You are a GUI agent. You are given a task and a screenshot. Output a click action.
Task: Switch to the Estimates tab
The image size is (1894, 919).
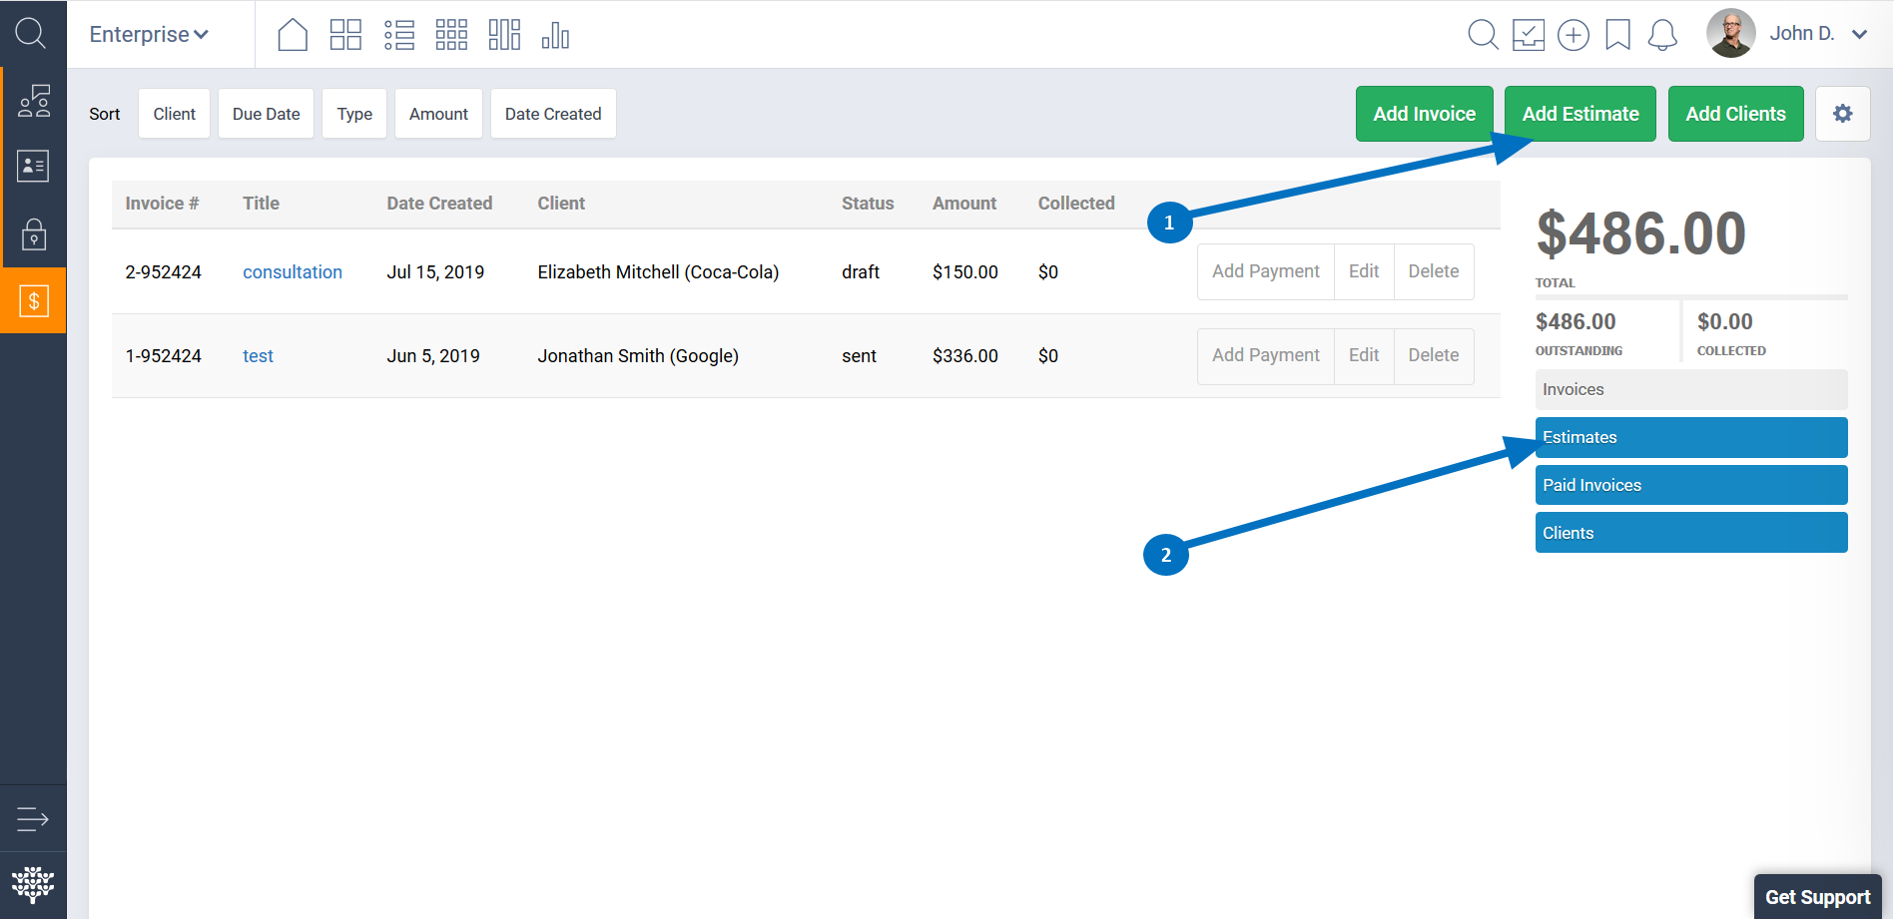coord(1690,437)
